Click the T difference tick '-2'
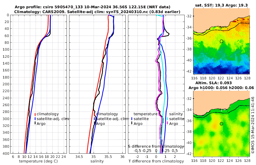The image size is (256, 165). tap(137, 157)
